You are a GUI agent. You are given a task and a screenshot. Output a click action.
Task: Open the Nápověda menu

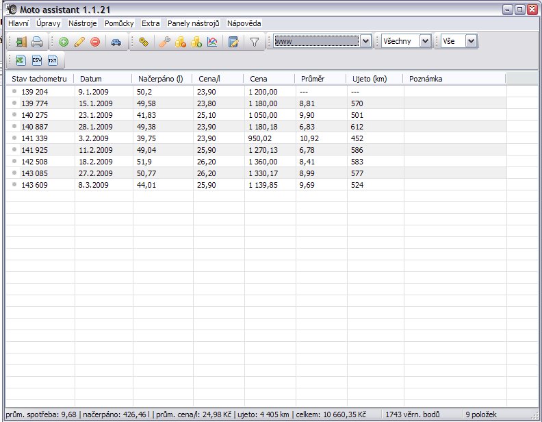tap(244, 23)
